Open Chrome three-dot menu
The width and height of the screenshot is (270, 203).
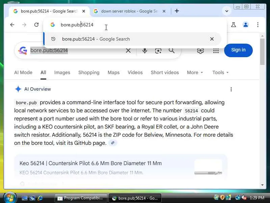[258, 25]
